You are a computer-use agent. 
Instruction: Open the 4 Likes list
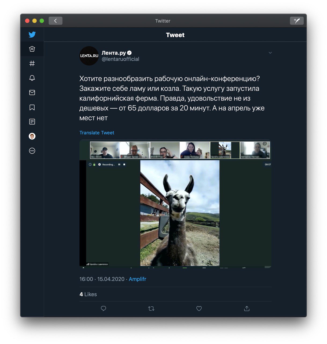[x=88, y=294]
